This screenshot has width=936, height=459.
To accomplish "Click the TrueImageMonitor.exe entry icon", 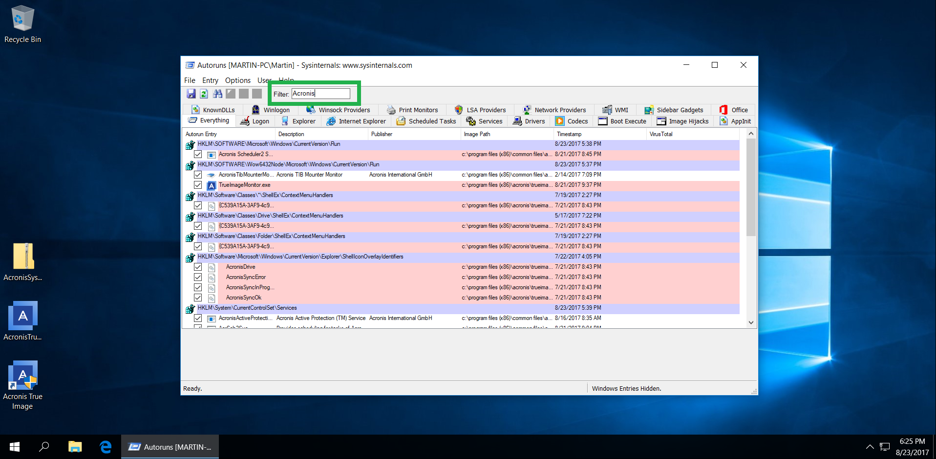I will pyautogui.click(x=212, y=185).
